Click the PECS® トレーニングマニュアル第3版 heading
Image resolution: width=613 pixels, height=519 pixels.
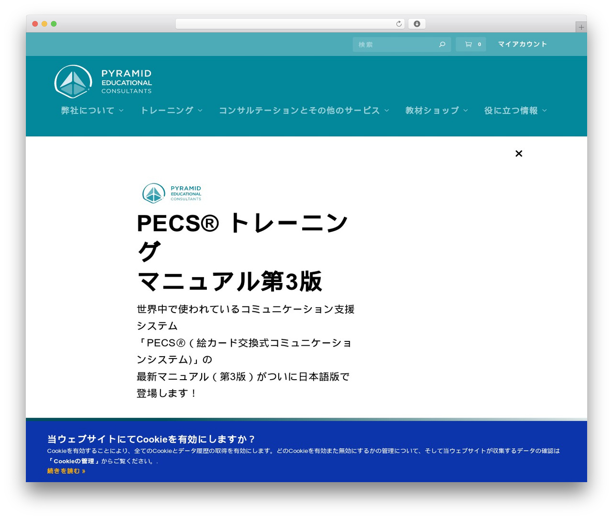(242, 252)
